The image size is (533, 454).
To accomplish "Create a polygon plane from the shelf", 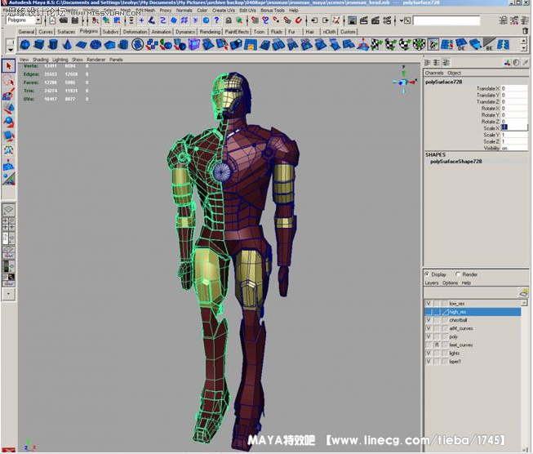I will coord(82,45).
